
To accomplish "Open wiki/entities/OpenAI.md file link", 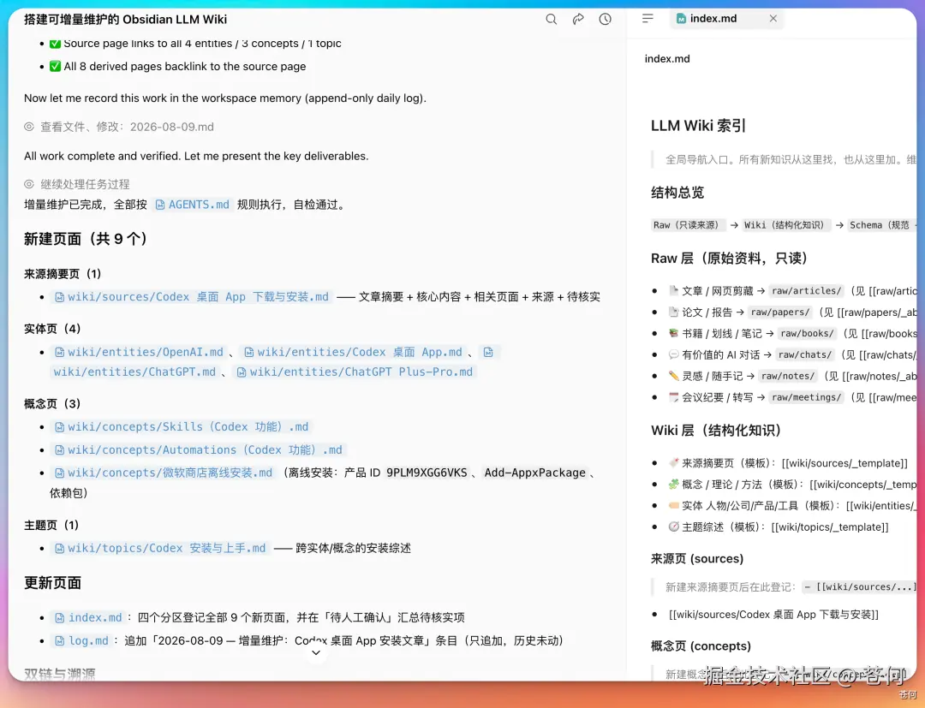I will pos(140,352).
